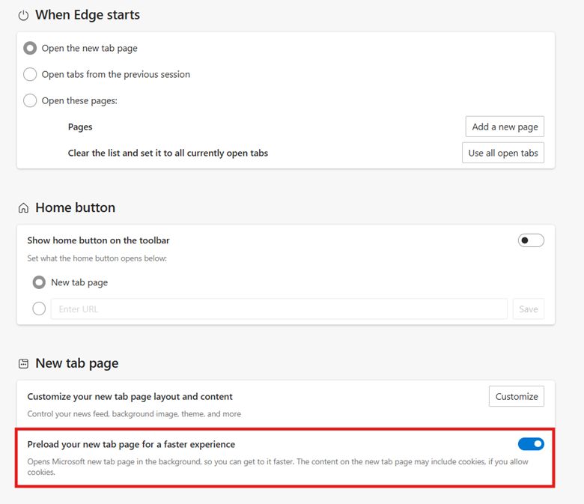584x504 pixels.
Task: Click the tab icon beside New tab page heading
Action: 23,364
